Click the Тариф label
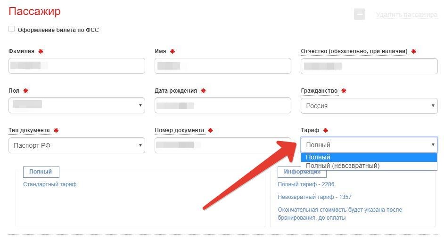Viewport: 444px width, 238px height. (310, 130)
